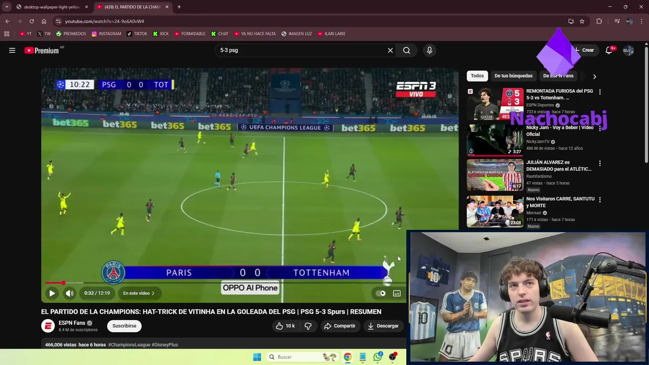Open the ESPN Fans channel avatar
The image size is (649, 365).
(48, 326)
